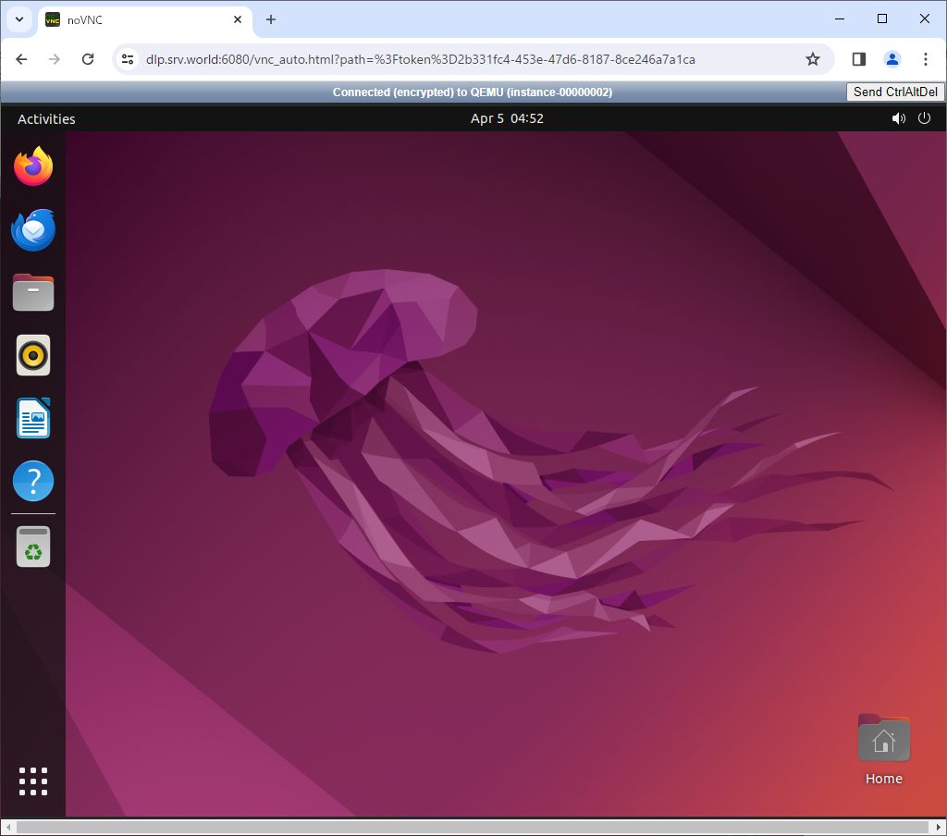Close the noVNC tab
This screenshot has width=947, height=836.
[x=238, y=20]
